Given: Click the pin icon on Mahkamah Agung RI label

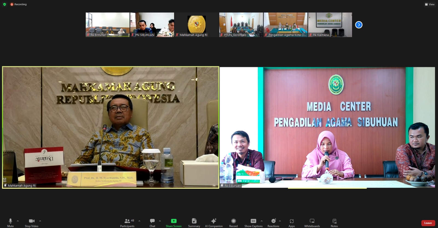Looking at the screenshot, I should tap(5, 185).
